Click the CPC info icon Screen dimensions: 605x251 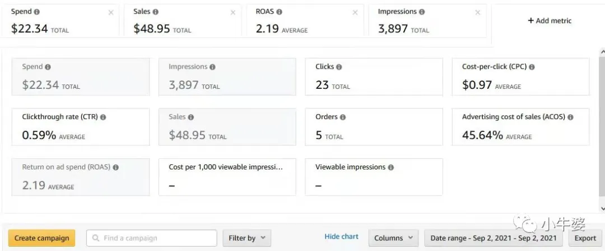(x=532, y=67)
